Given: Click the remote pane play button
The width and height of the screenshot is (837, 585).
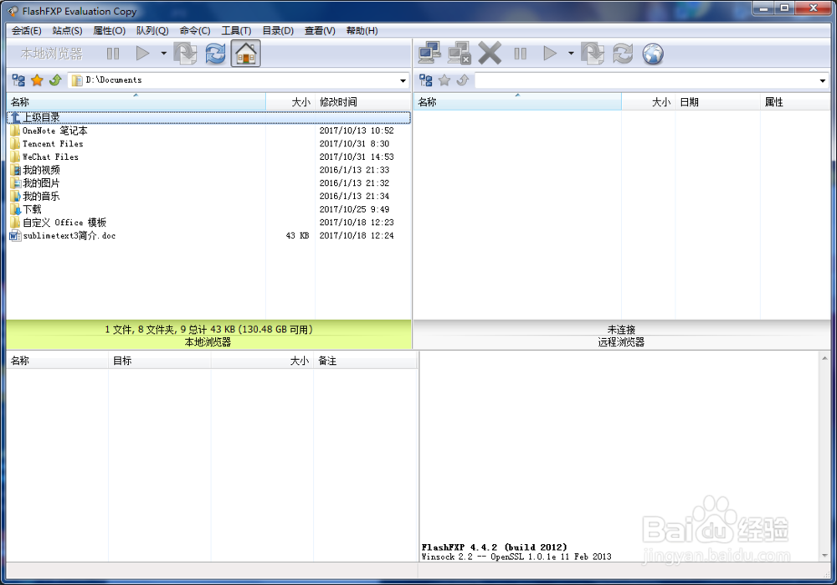Looking at the screenshot, I should (x=550, y=54).
